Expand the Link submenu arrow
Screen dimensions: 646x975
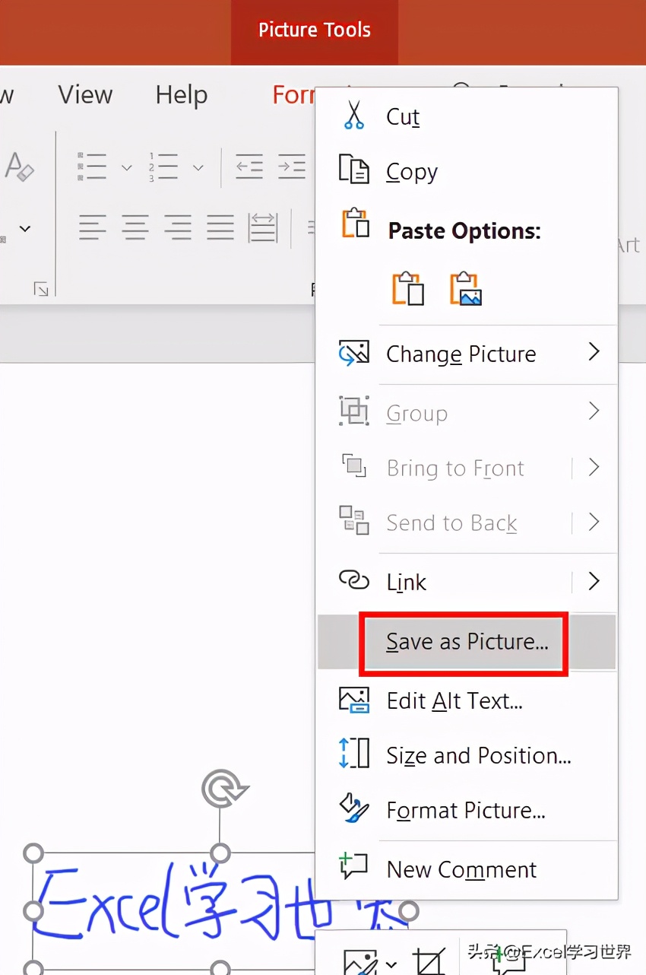pyautogui.click(x=594, y=582)
